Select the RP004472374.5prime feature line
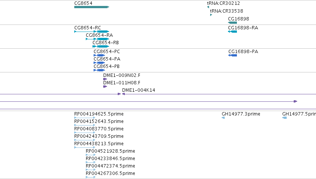 click(91, 170)
